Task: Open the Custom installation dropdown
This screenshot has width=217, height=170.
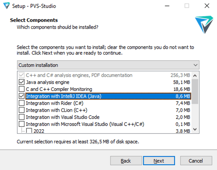Action: 108,65
